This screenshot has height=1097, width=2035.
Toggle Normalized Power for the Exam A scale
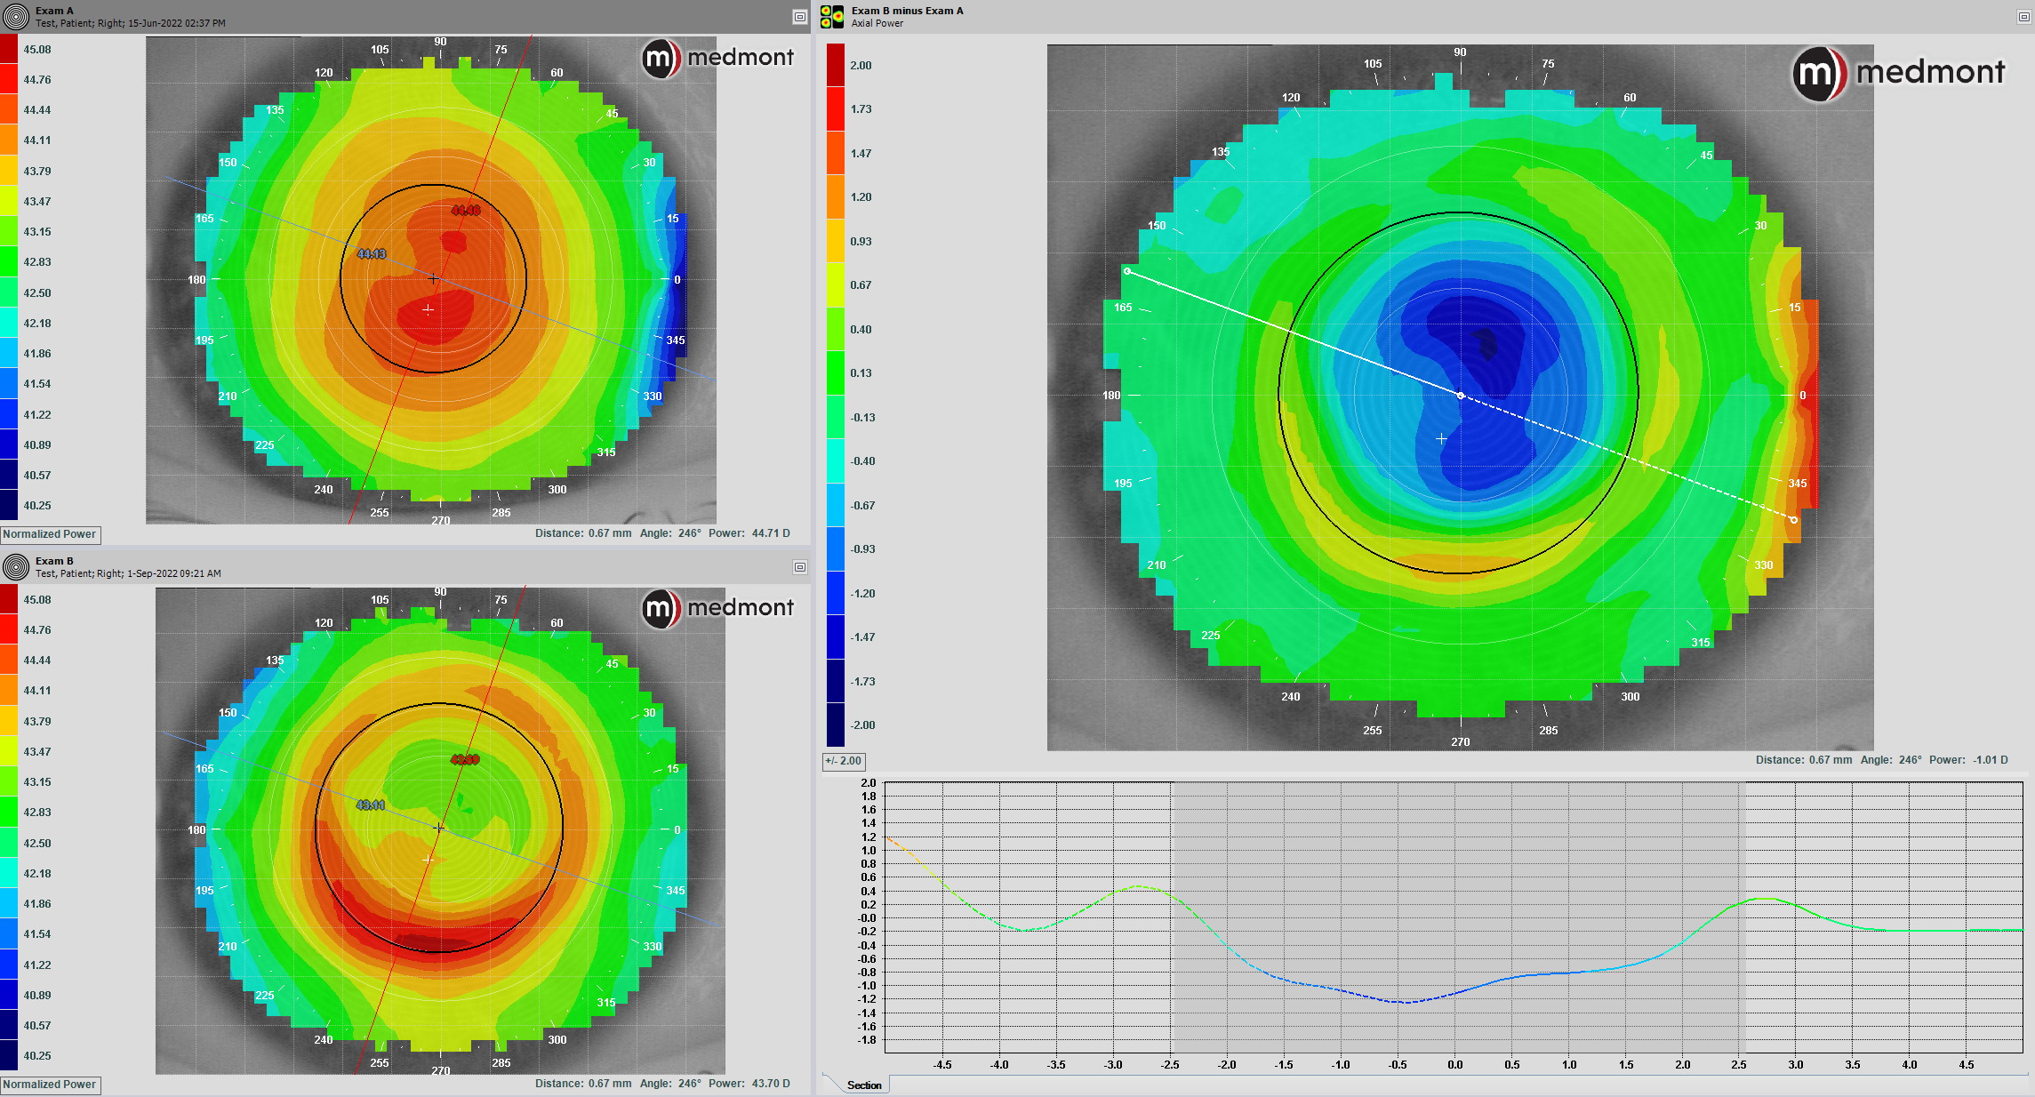point(50,534)
